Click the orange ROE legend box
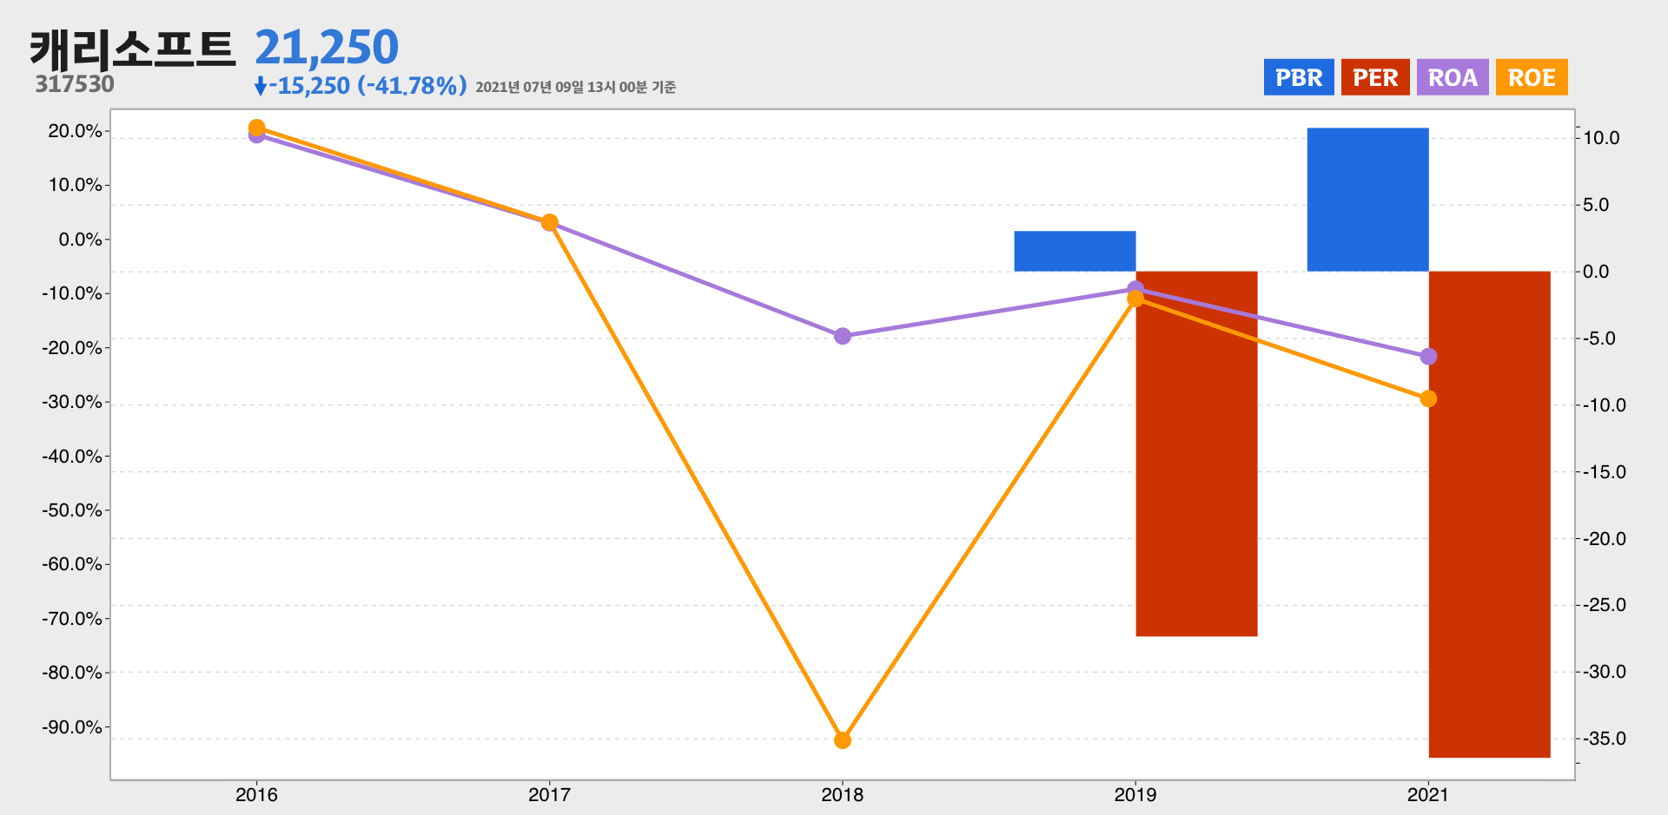Viewport: 1668px width, 815px height. coord(1532,77)
